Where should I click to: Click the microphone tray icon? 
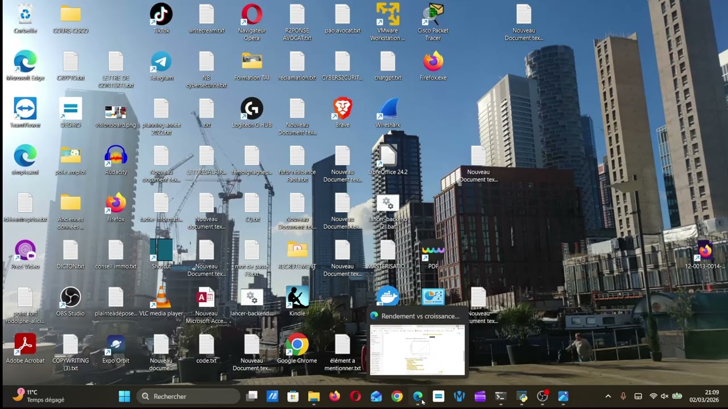pyautogui.click(x=623, y=397)
